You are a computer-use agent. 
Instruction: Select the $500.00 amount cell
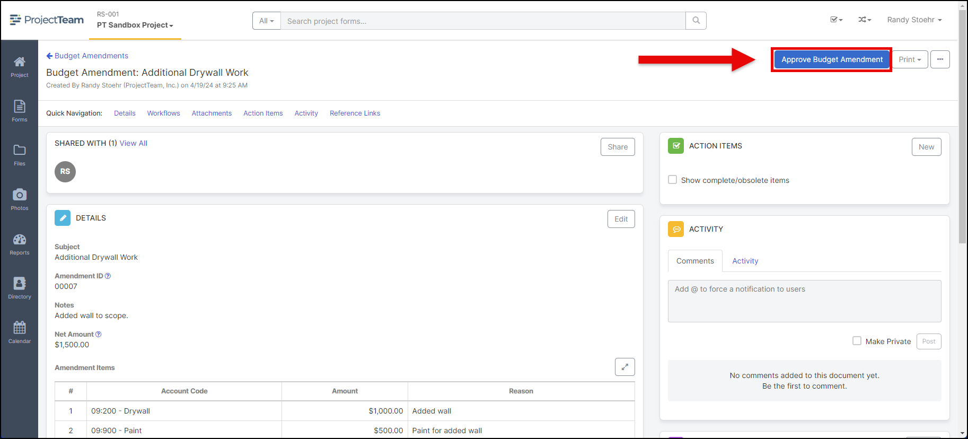[x=345, y=430]
